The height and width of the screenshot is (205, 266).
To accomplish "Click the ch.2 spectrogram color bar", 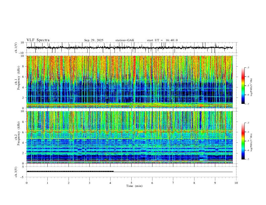I will [243, 141].
